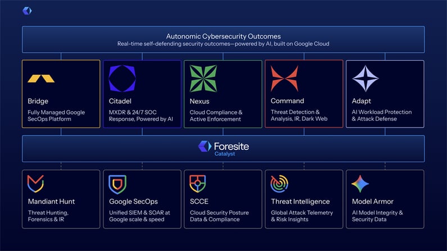The width and height of the screenshot is (447, 251).
Task: Click 'Cloud Security Posture Data & Compliance'
Action: coord(219,216)
